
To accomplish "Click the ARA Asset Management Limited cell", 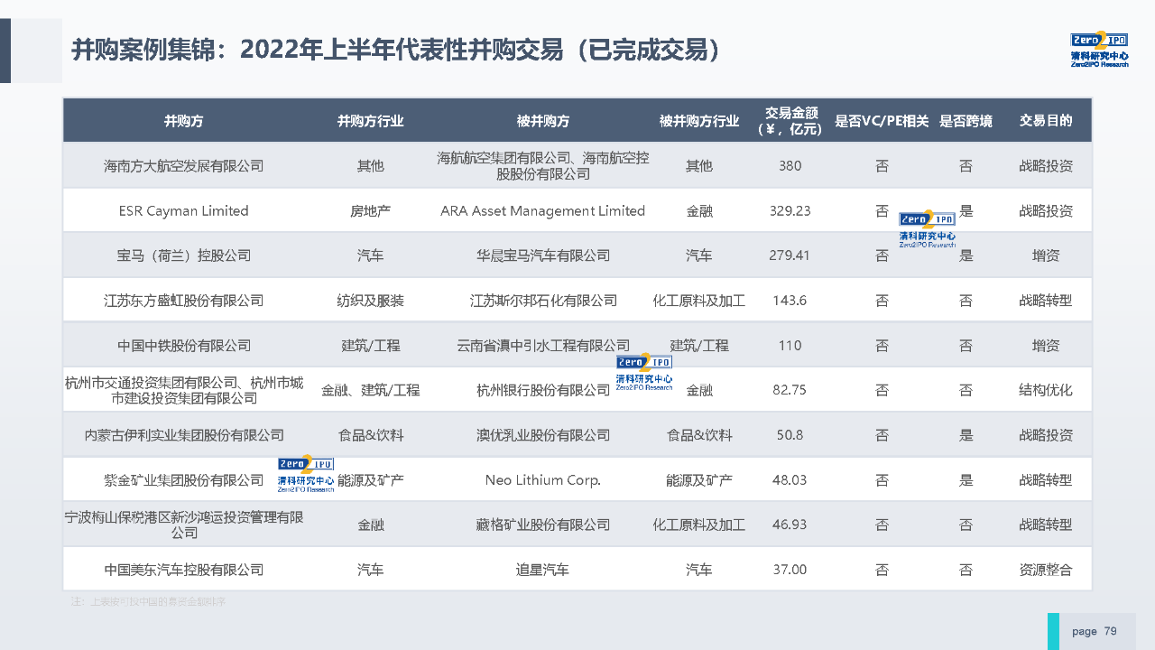I will coord(542,210).
